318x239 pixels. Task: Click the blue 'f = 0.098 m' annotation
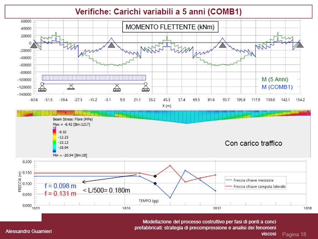pos(60,186)
